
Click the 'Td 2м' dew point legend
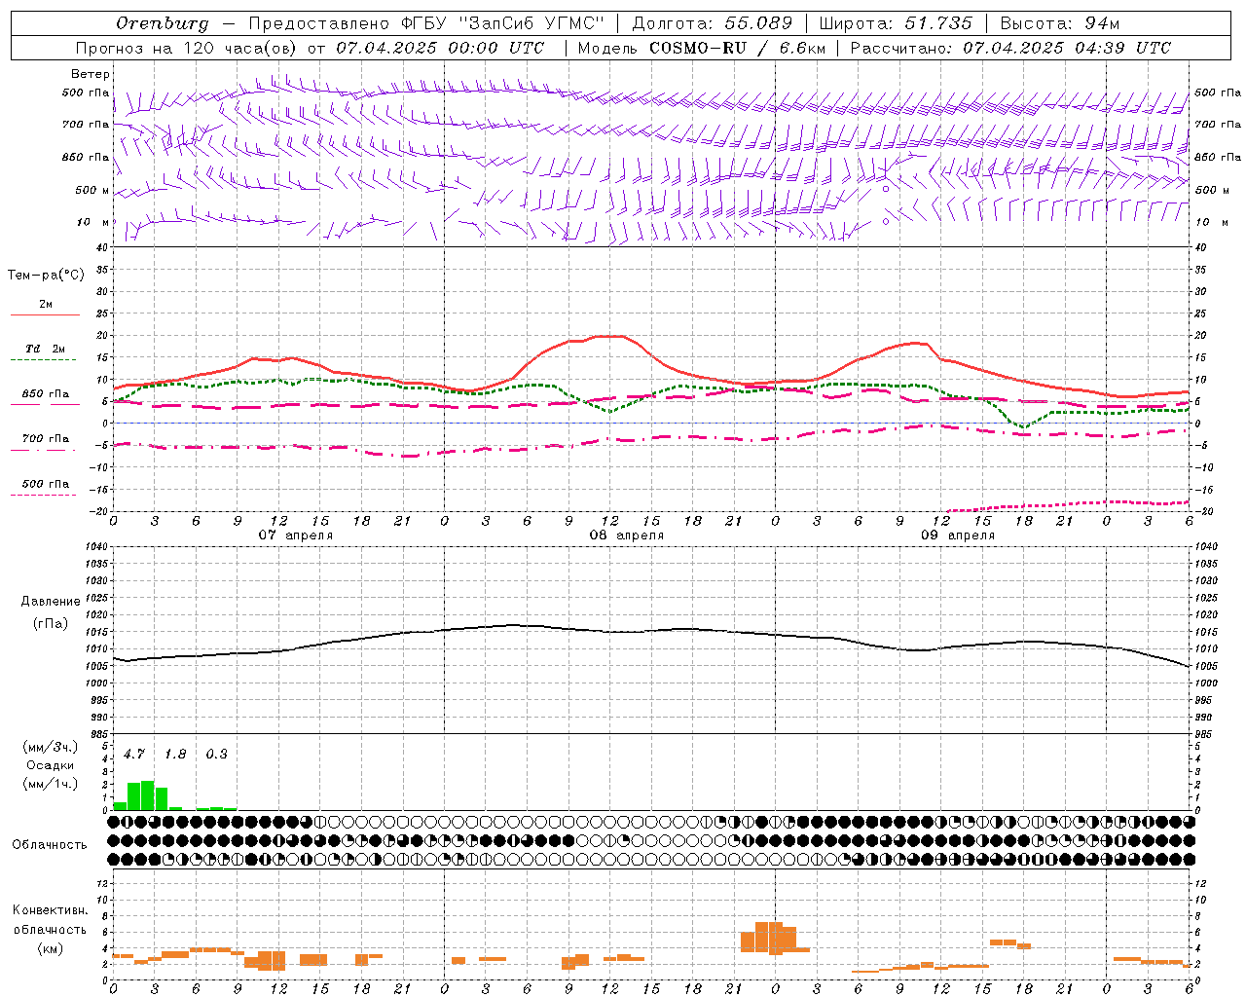pos(46,349)
